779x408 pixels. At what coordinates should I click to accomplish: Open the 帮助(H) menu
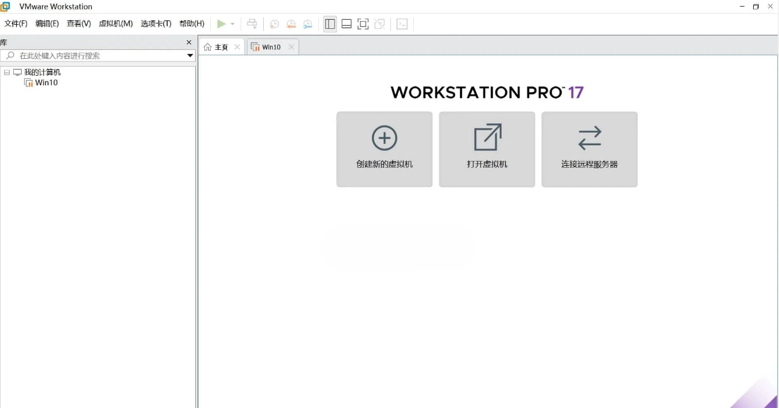[192, 23]
